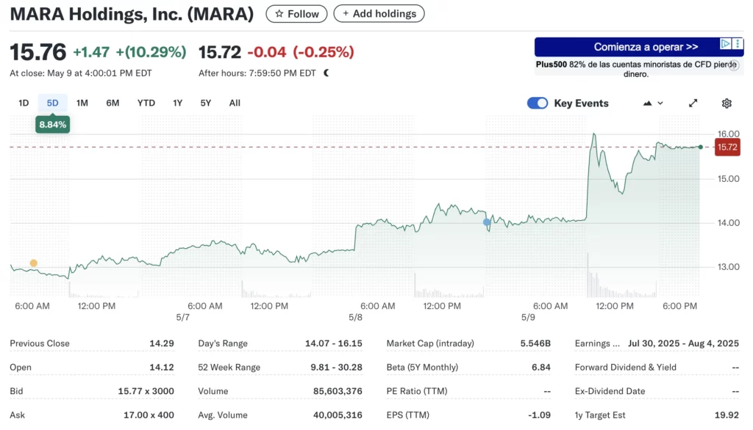Select the 1M chart range tab

82,103
